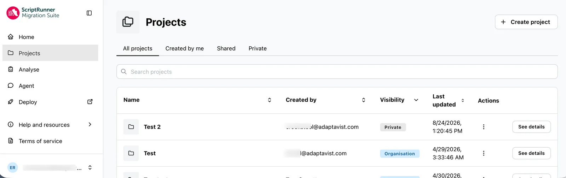Click the Agent chat bubble icon
Viewport: 566px width, 178px height.
pyautogui.click(x=11, y=85)
